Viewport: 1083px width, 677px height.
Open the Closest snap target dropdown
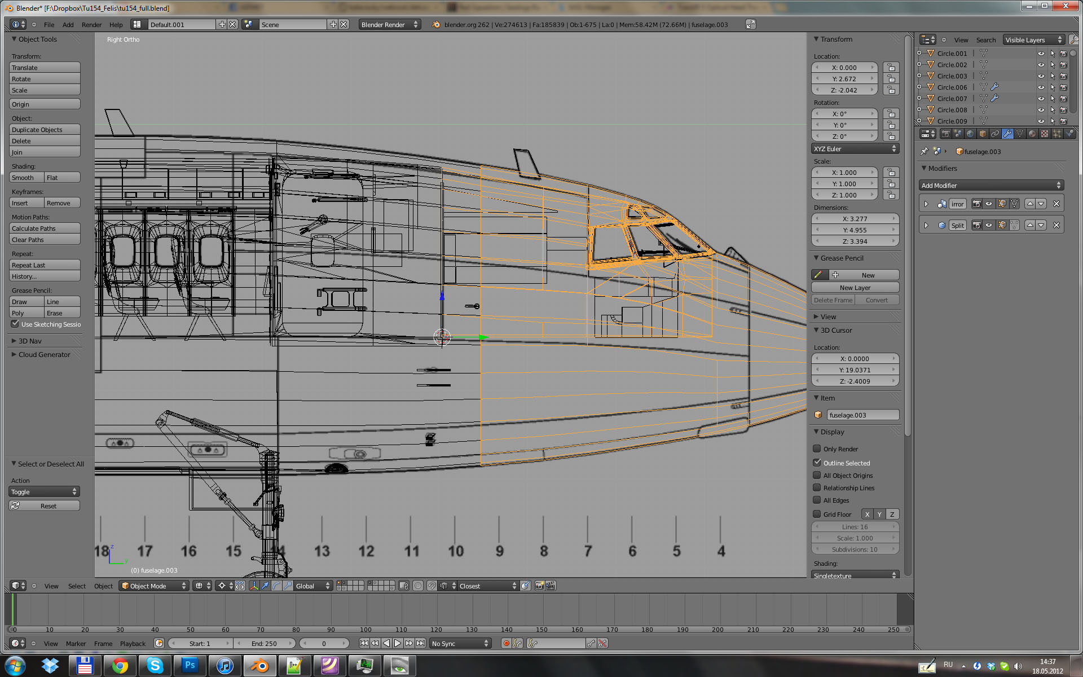point(487,586)
